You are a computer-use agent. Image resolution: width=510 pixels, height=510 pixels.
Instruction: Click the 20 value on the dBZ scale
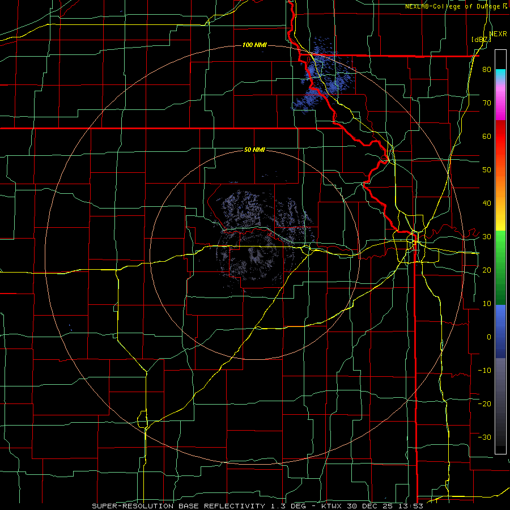487,270
